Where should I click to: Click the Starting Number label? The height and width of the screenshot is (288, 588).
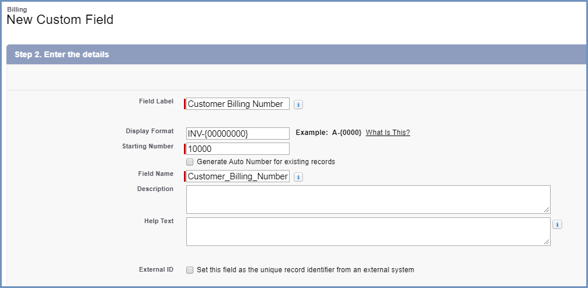(x=148, y=146)
